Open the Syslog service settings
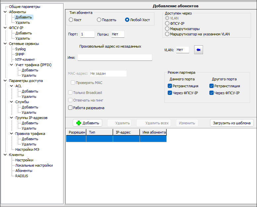257x207 pixels. tap(20, 49)
